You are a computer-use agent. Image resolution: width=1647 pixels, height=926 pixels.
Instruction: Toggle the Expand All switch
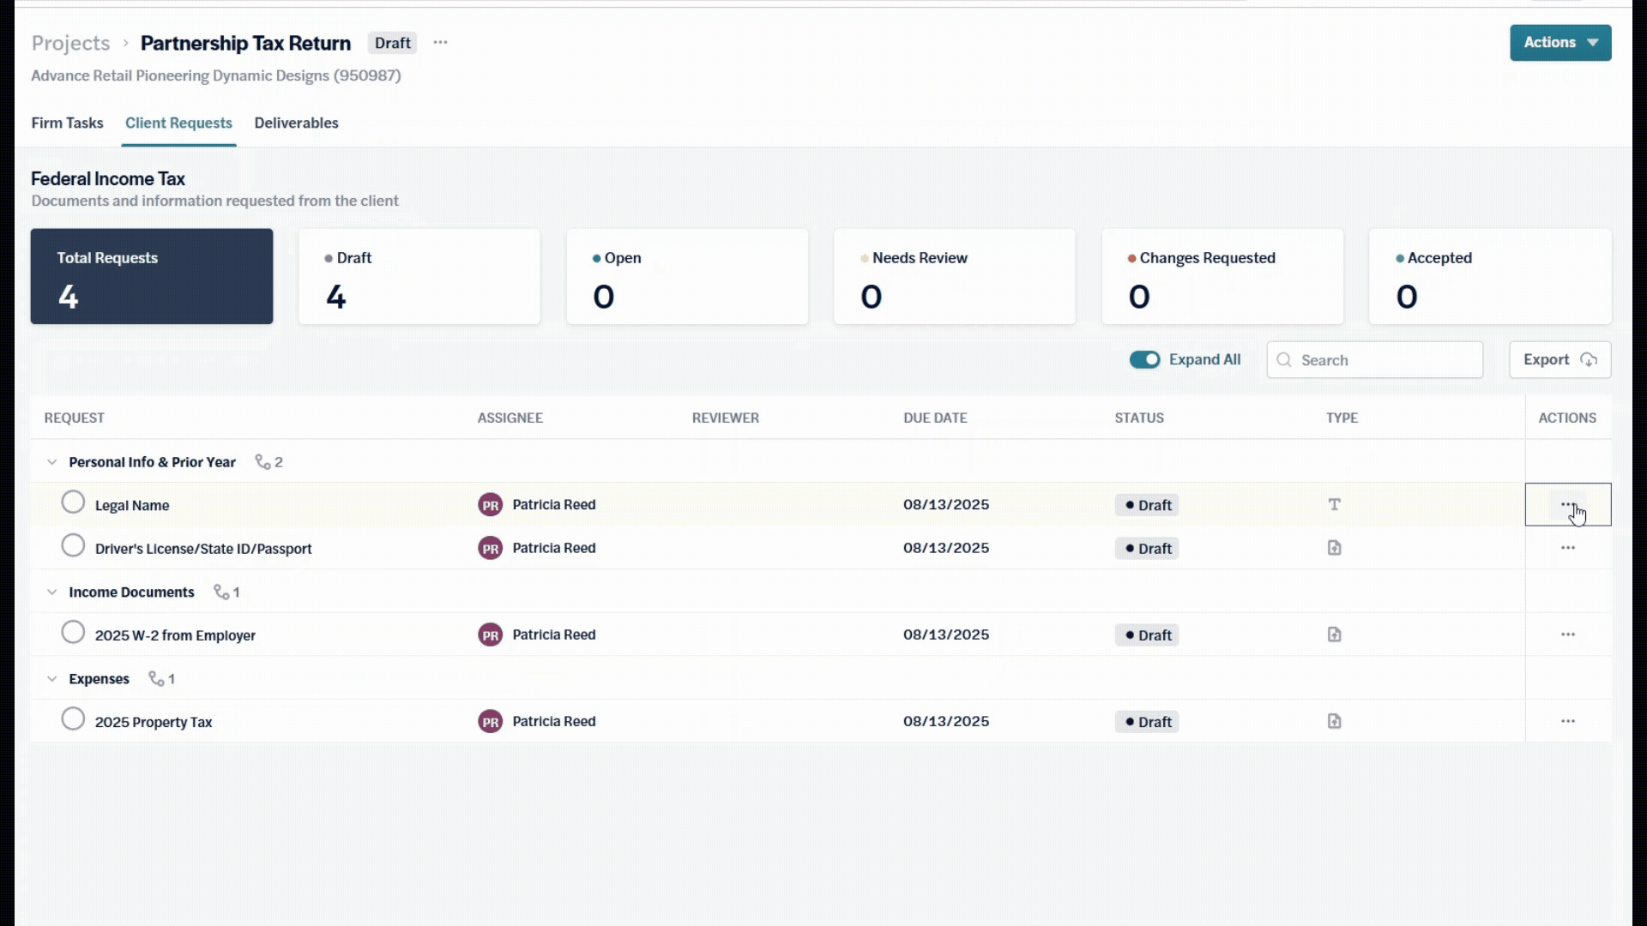pyautogui.click(x=1144, y=359)
